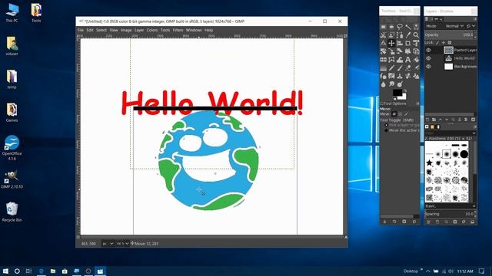Screen dimensions: 492x276
Task: Hide the Background layer eye icon
Action: (x=428, y=67)
